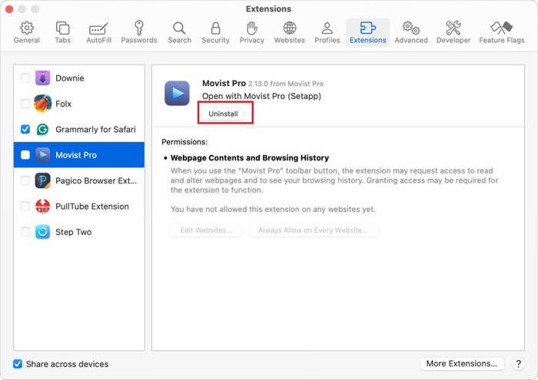Select Pagico Browser Ext... row label

96,180
